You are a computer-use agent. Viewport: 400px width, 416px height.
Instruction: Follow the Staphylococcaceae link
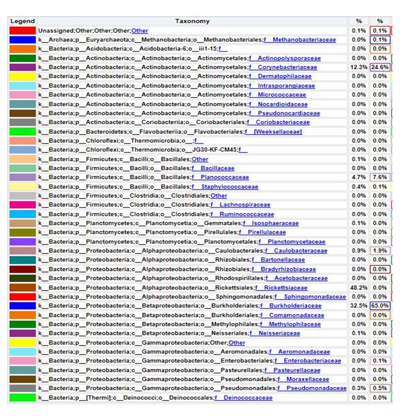[x=229, y=187]
